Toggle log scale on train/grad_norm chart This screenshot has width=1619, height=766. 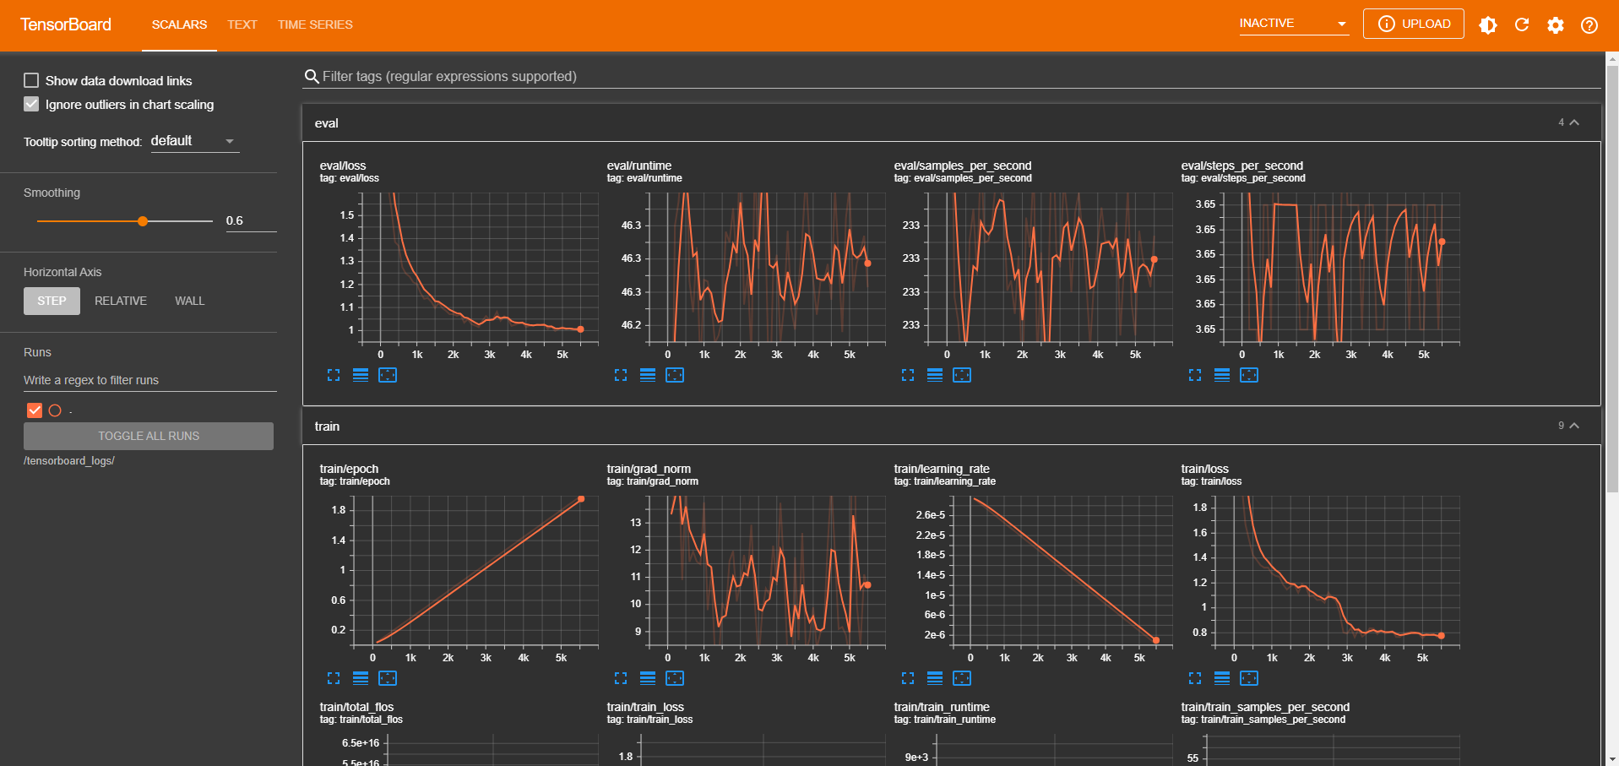(x=648, y=678)
